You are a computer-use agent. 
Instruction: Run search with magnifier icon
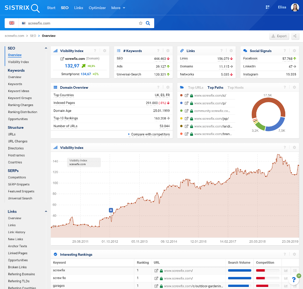point(148,23)
